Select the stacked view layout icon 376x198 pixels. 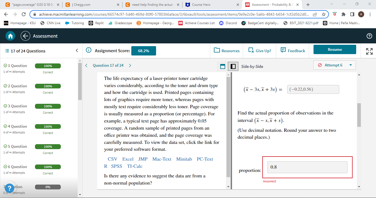(x=222, y=66)
